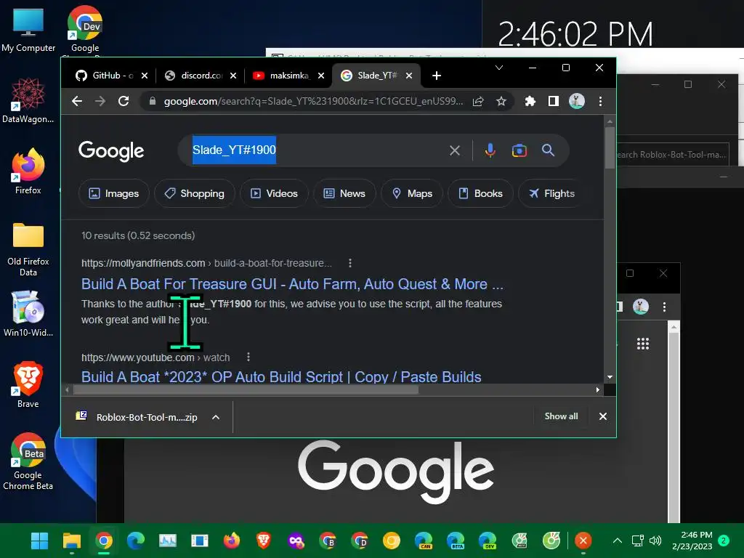
Task: Open three-dot menu in background Chrome window
Action: point(664,307)
